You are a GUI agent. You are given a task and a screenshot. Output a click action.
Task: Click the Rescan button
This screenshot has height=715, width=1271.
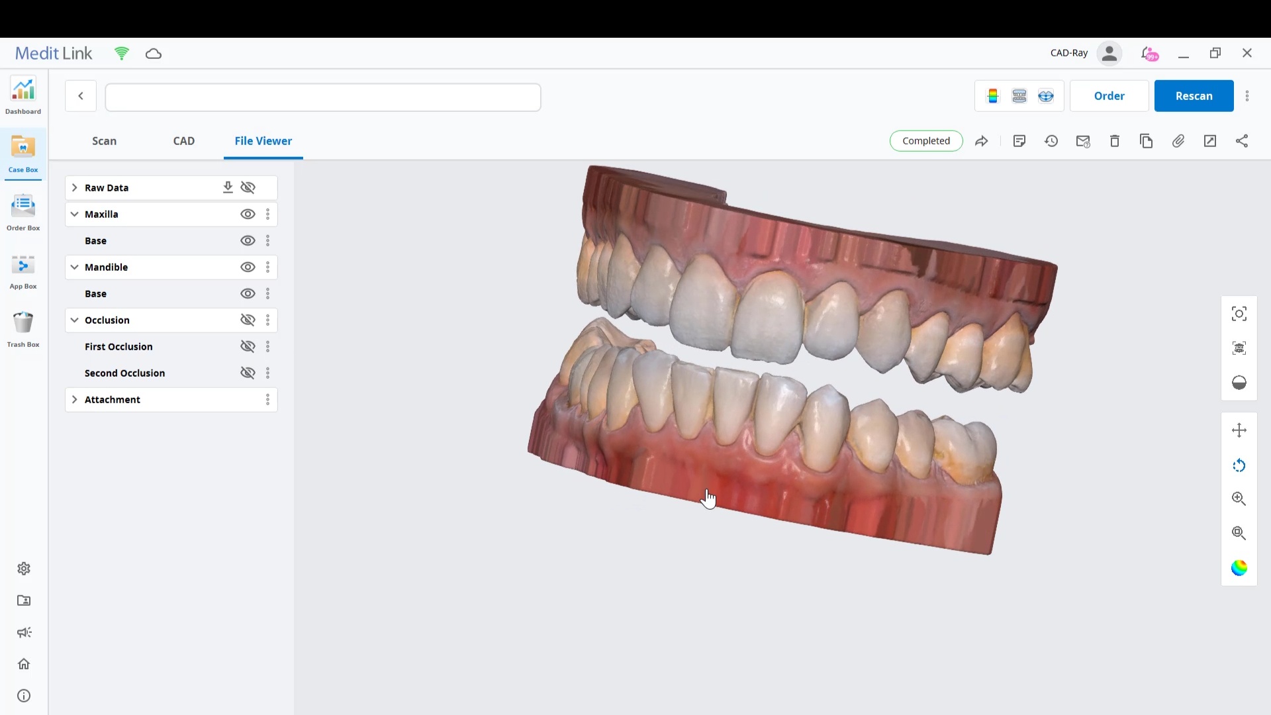click(1194, 96)
